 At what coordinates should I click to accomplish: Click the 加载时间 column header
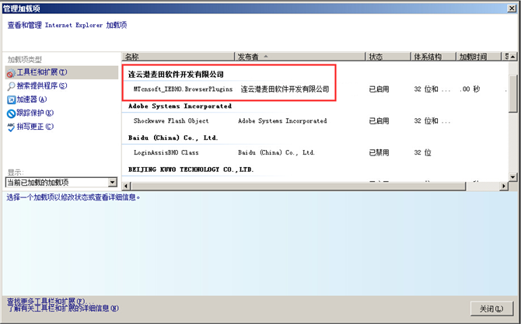point(479,57)
